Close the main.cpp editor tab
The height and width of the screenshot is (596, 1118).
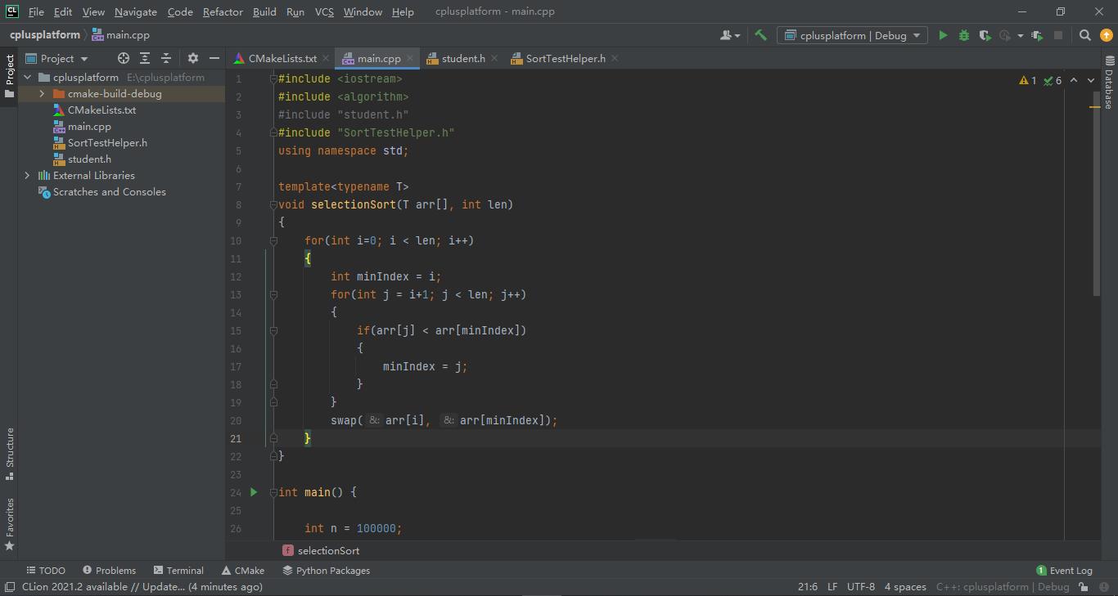pyautogui.click(x=410, y=58)
